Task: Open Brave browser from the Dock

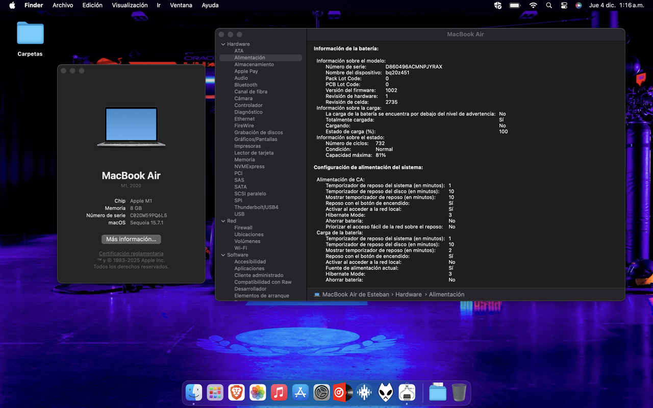Action: point(236,392)
